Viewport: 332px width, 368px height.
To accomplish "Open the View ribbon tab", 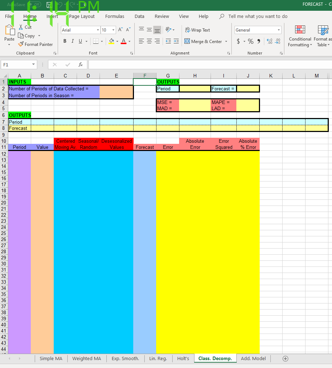I will click(184, 16).
